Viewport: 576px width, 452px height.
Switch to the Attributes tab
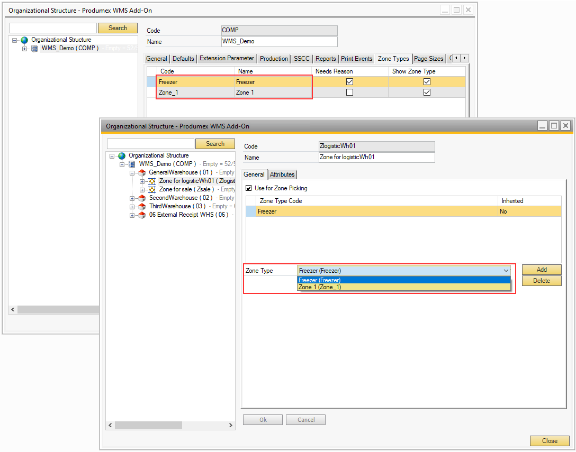(x=282, y=174)
